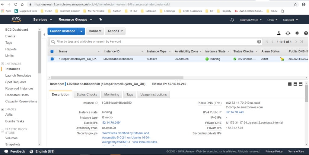Click the Launch Instance button
Viewport: 309px width, 155px height.
click(63, 31)
